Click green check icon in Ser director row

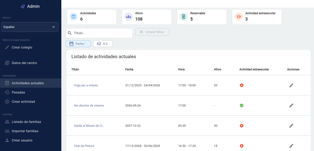click(x=242, y=106)
